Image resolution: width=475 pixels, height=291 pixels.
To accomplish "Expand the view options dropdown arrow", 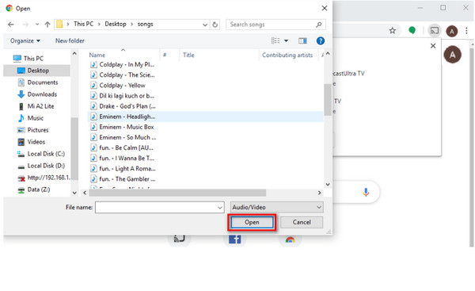I will pos(286,40).
